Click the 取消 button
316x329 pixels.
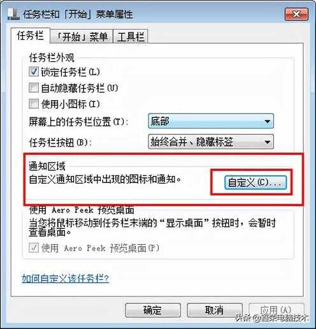coord(215,310)
